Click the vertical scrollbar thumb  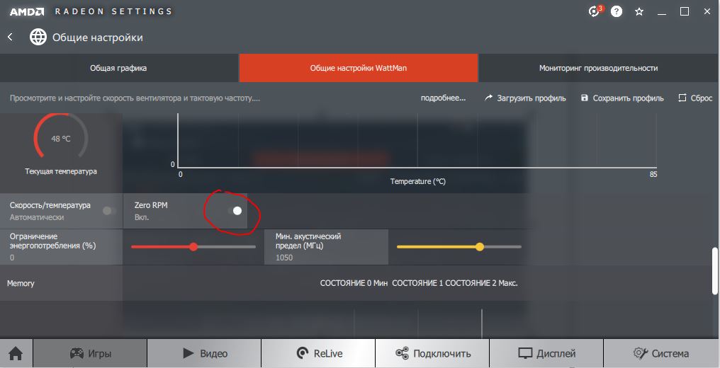[714, 270]
